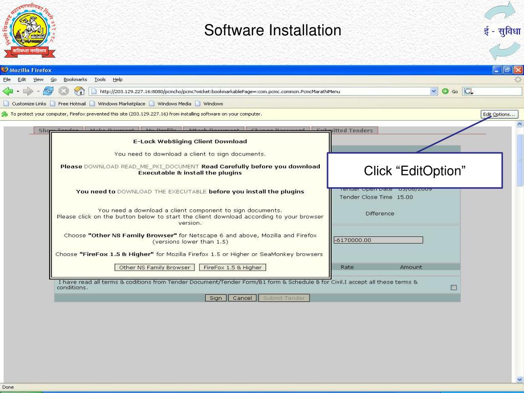Open the Windows bookmark
Viewport: 524px width, 393px height.
tap(209, 103)
